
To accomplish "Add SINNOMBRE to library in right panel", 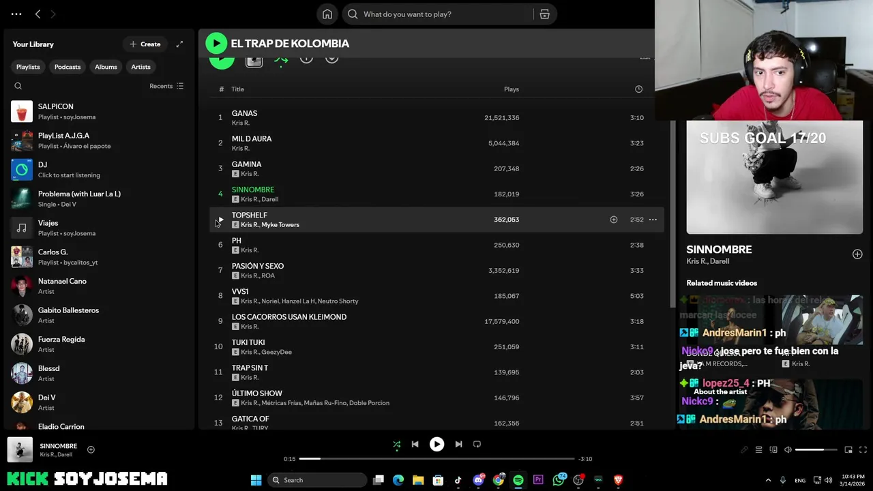I will tap(857, 254).
